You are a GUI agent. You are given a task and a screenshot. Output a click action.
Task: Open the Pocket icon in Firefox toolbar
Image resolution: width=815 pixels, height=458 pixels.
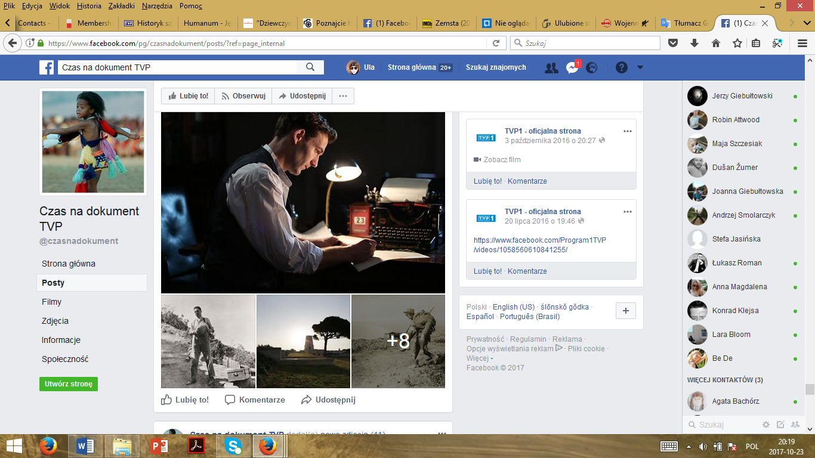point(673,43)
